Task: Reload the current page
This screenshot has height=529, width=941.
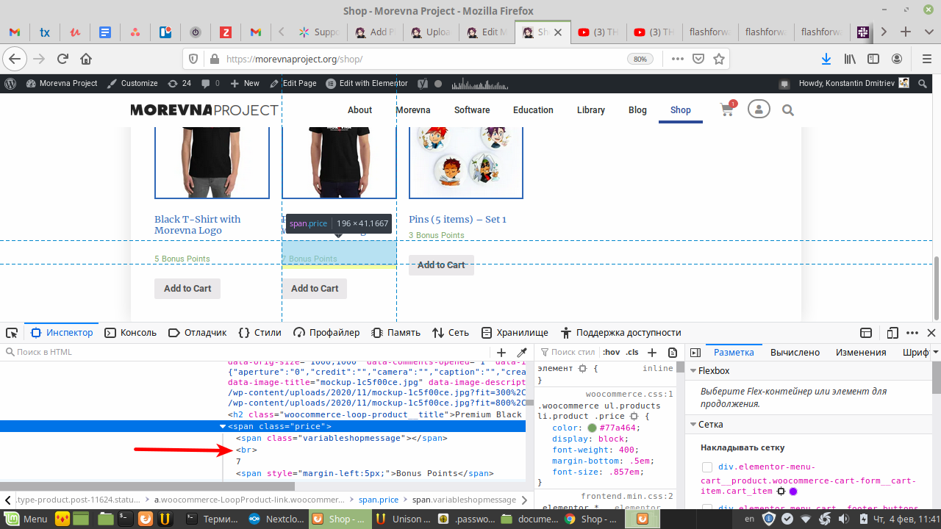Action: pos(62,59)
